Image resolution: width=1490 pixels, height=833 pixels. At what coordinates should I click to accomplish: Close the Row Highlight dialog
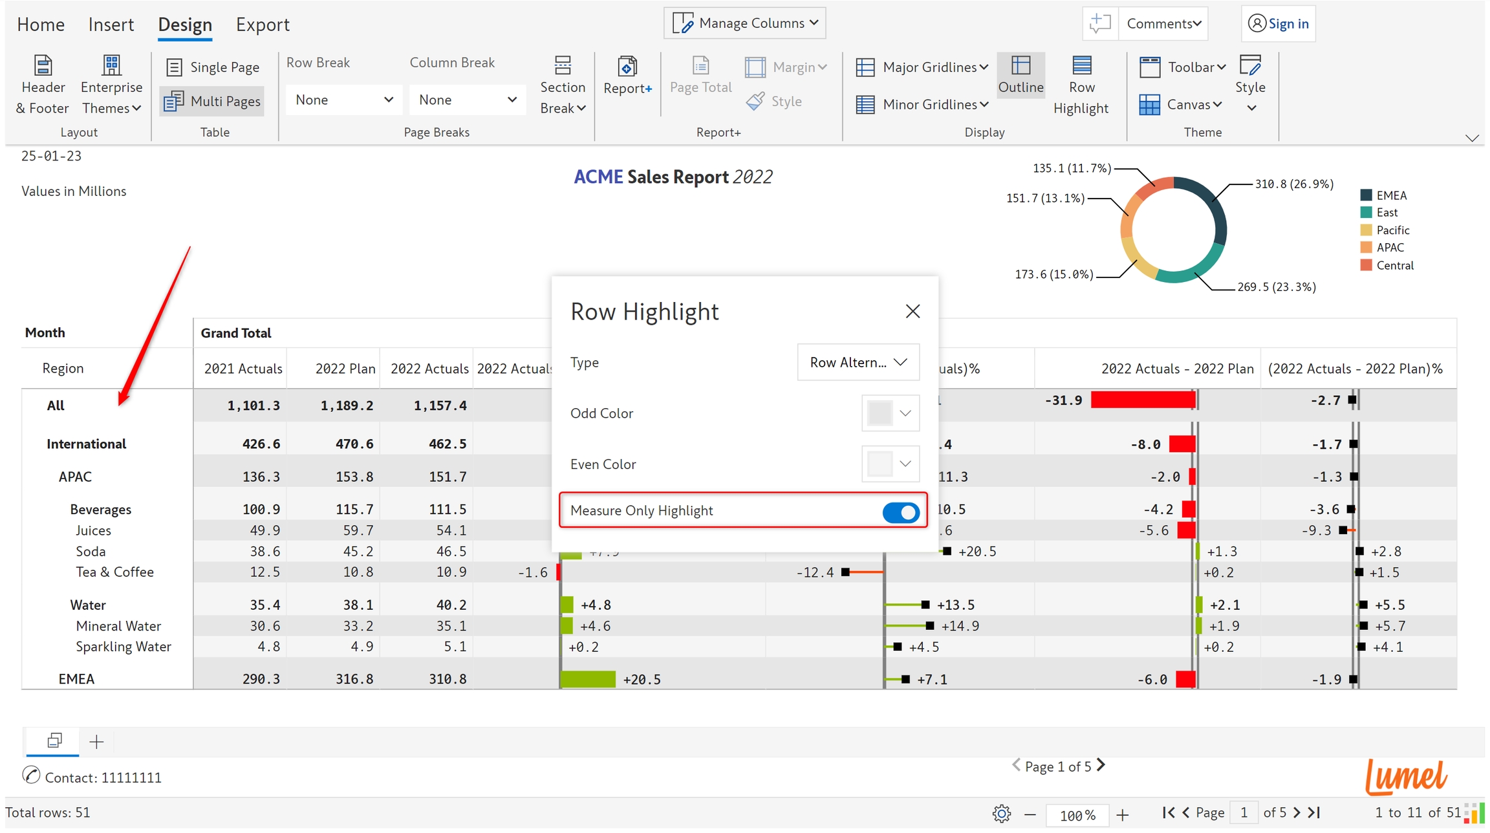click(x=912, y=312)
